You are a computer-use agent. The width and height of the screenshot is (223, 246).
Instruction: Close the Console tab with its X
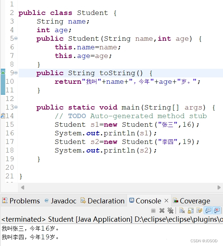(x=167, y=200)
